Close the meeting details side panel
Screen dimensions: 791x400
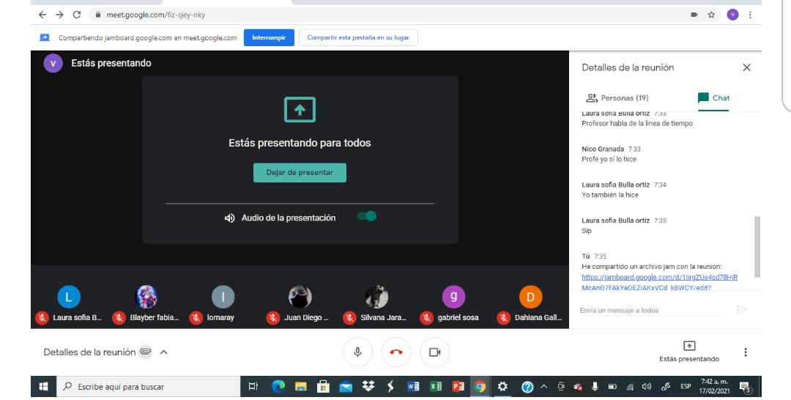(x=746, y=67)
